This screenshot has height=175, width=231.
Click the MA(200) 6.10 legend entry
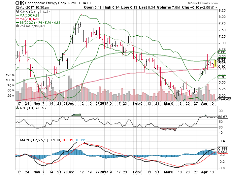pos(29,19)
